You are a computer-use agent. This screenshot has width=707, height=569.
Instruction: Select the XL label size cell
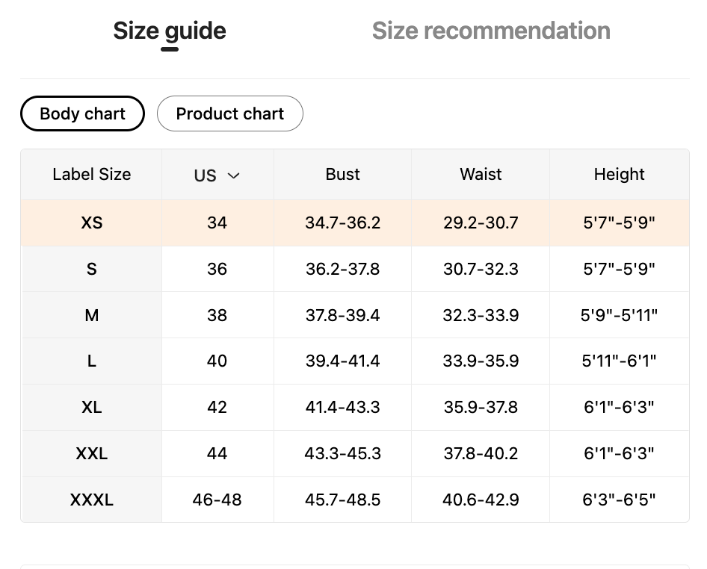click(91, 407)
